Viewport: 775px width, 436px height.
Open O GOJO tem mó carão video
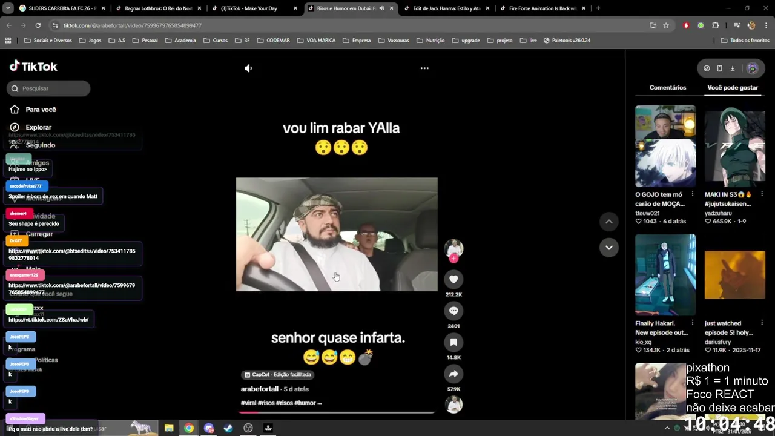[665, 146]
